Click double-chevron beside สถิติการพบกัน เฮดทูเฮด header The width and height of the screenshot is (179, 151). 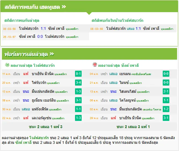pyautogui.click(x=64, y=7)
